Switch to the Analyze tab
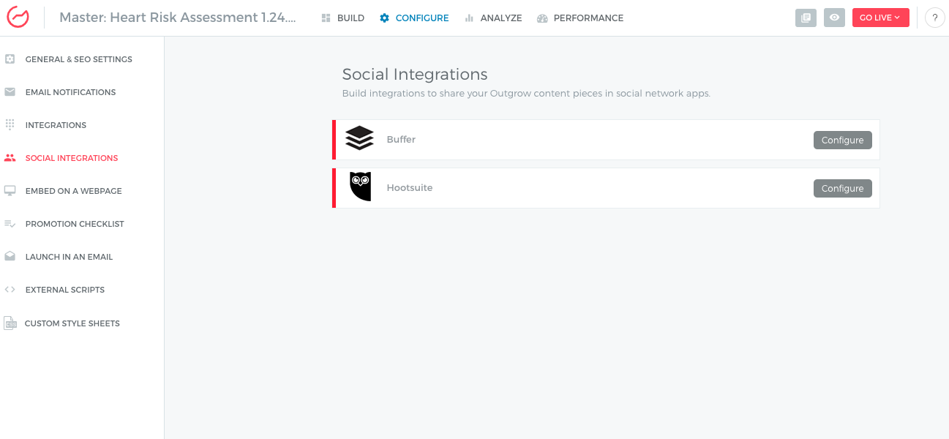Image resolution: width=949 pixels, height=439 pixels. (x=493, y=18)
